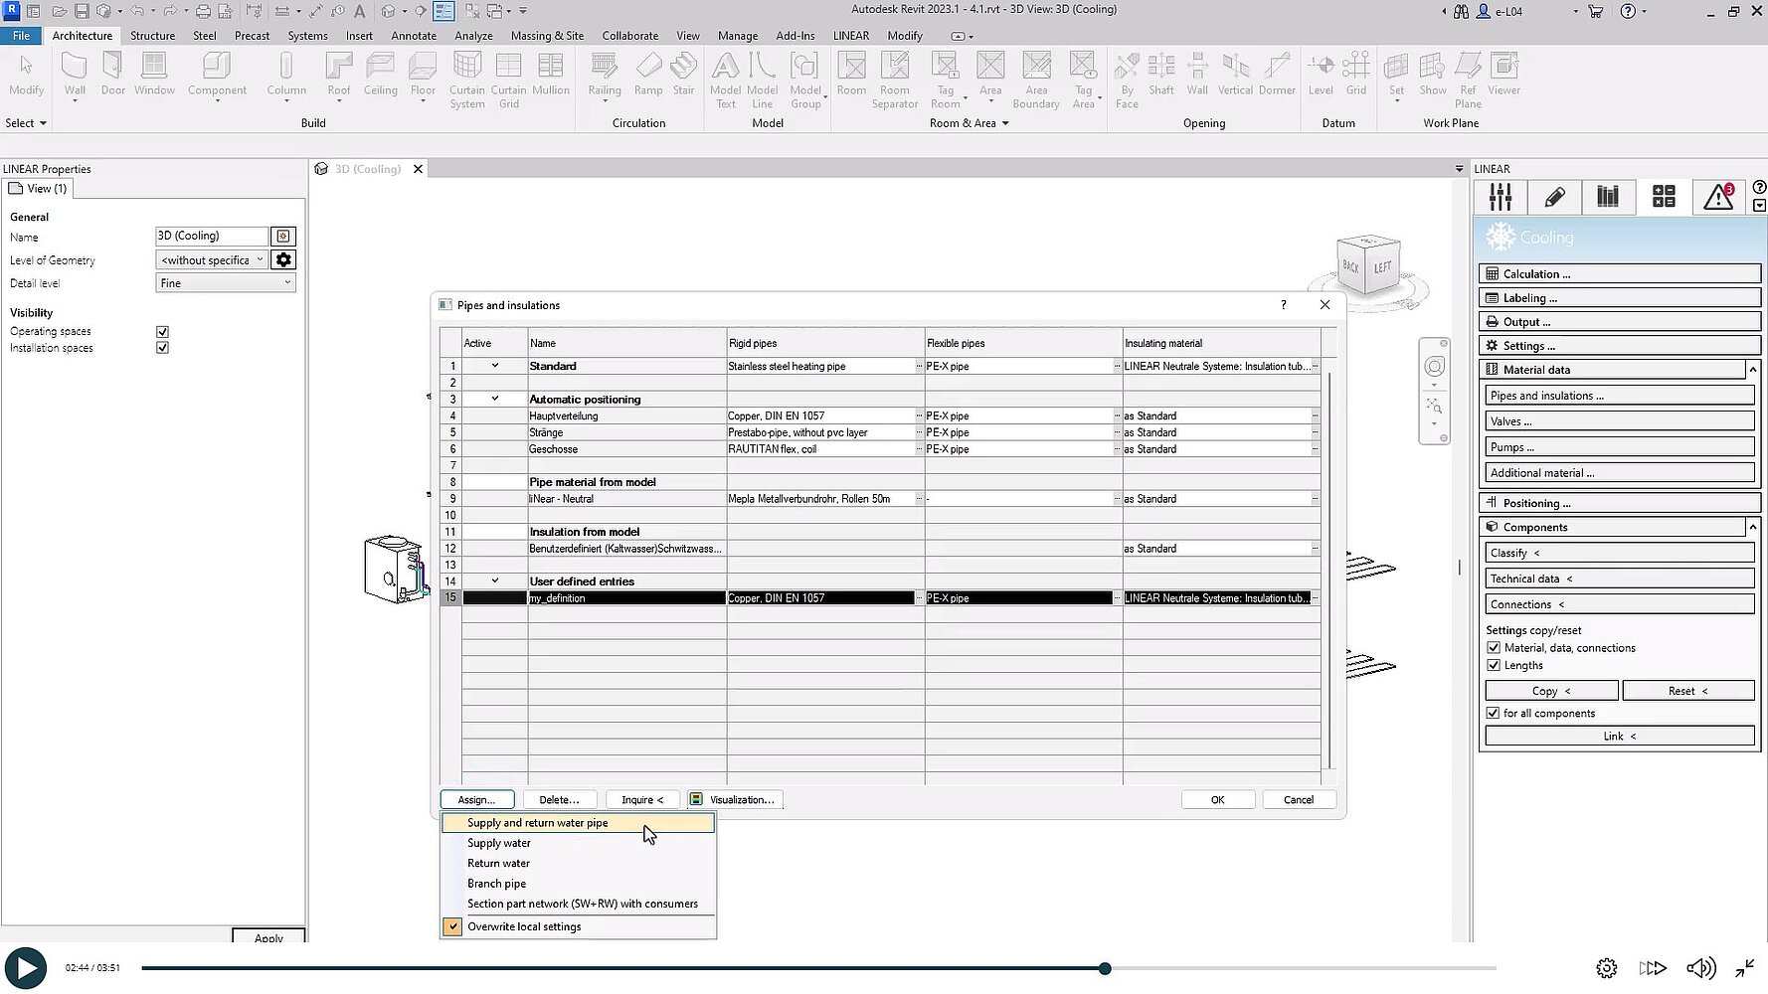Disable the Lengths copy setting
This screenshot has height=994, width=1768.
tap(1493, 665)
